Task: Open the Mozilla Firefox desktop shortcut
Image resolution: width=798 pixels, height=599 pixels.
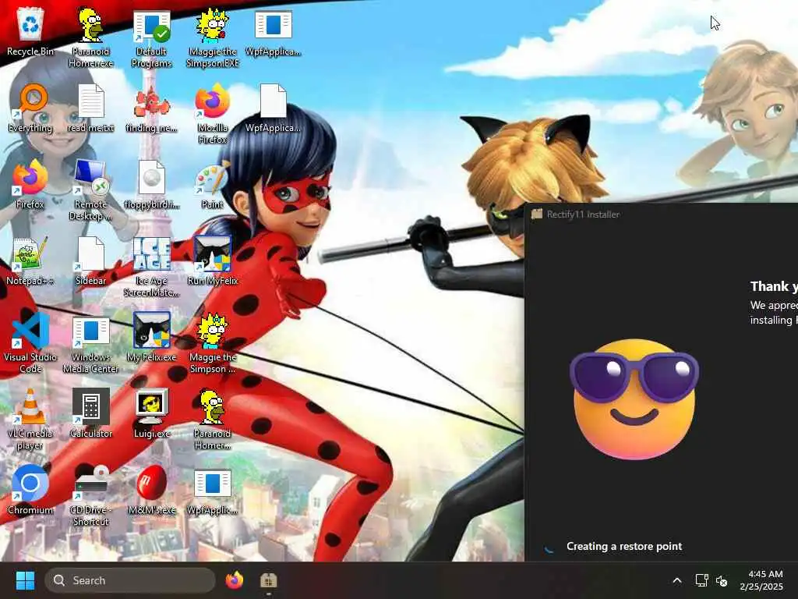Action: pos(212,114)
